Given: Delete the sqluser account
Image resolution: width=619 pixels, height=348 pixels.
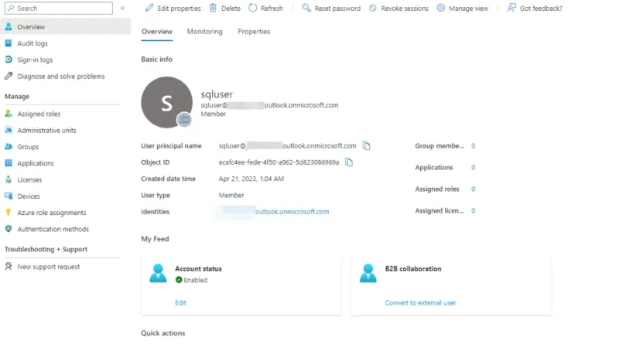Looking at the screenshot, I should [x=224, y=9].
